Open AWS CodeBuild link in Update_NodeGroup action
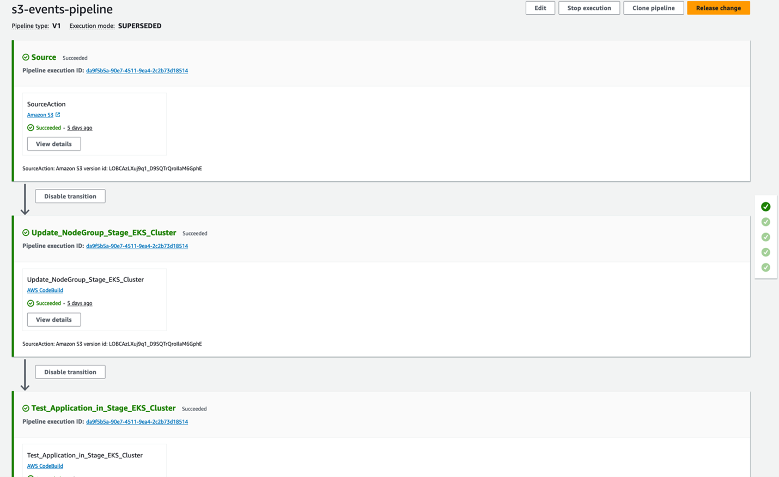Viewport: 779px width, 477px height. coord(45,290)
